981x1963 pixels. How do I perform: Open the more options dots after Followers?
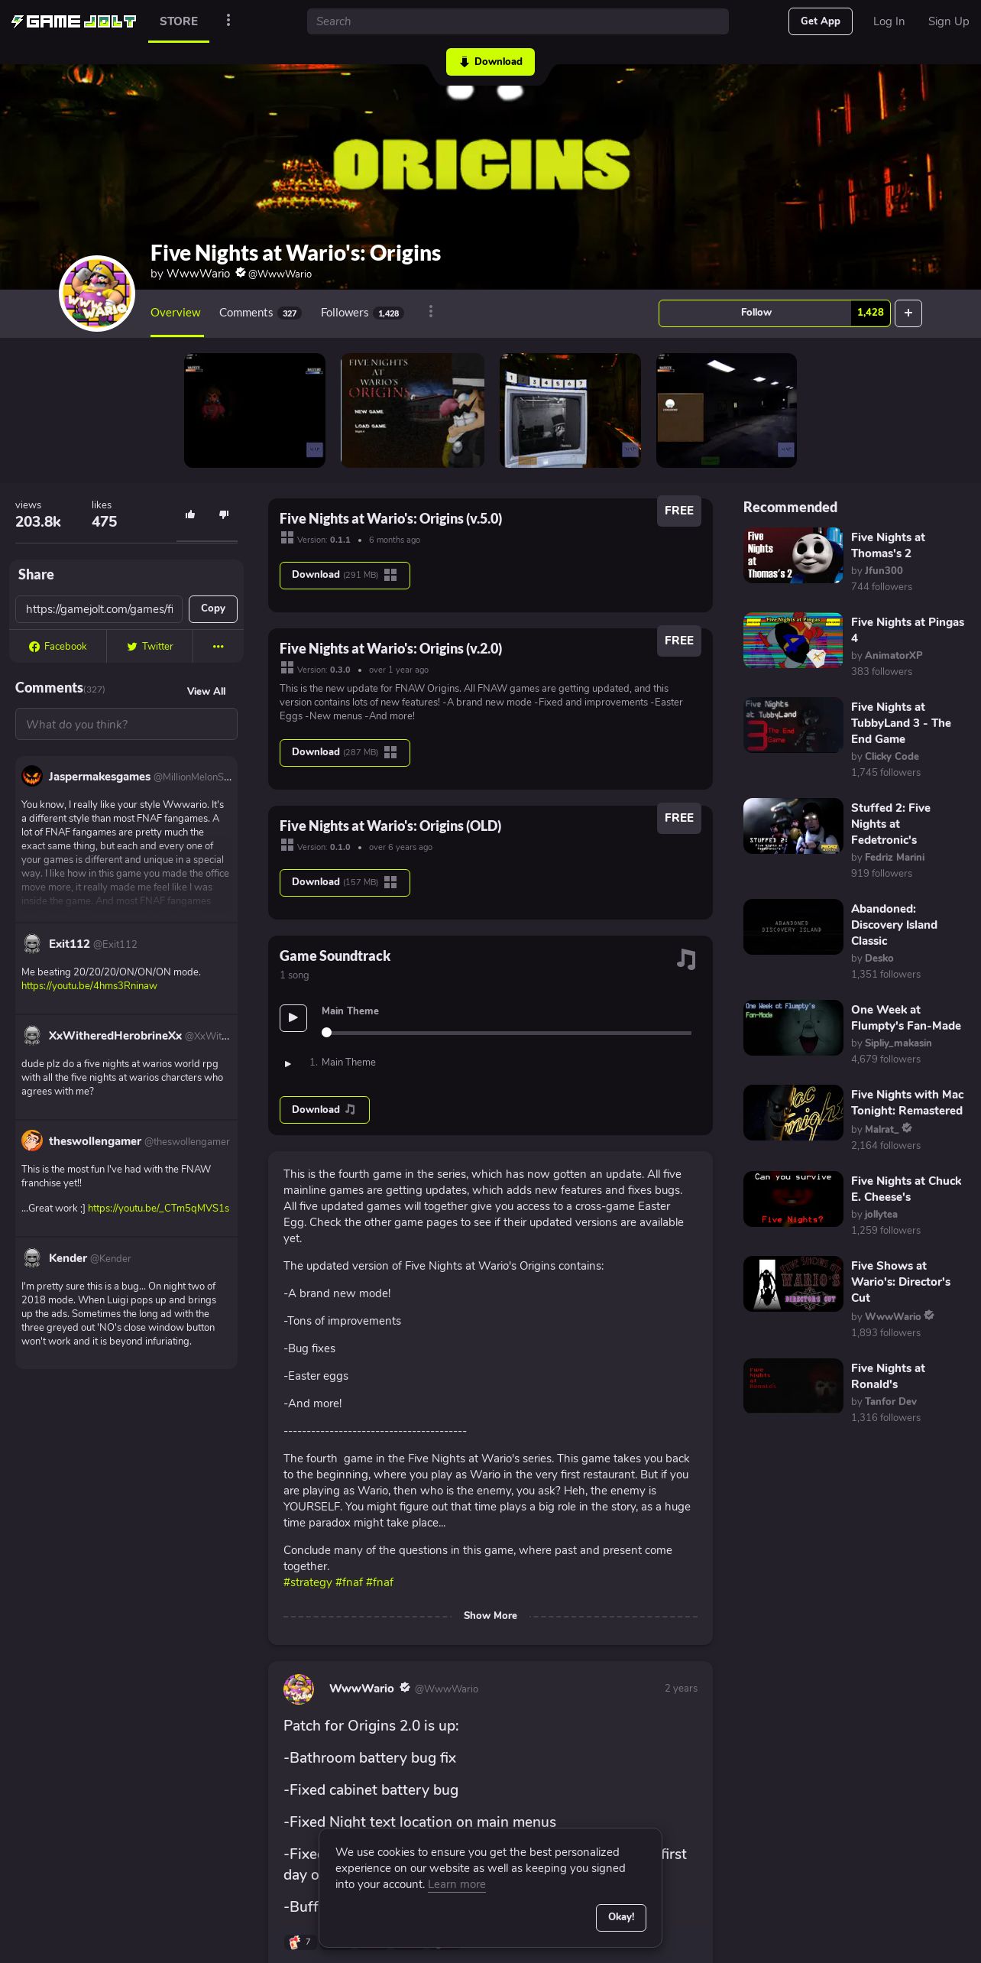point(431,311)
